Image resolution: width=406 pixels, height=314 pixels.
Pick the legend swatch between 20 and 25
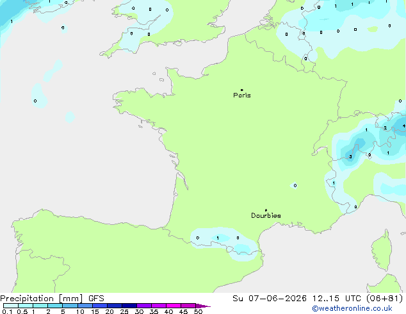pos(115,306)
